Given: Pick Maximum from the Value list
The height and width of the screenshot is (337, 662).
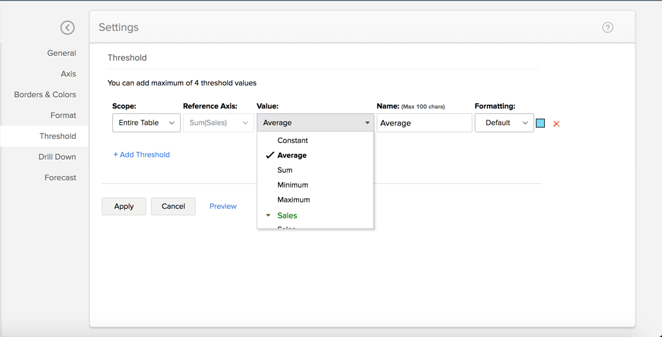Looking at the screenshot, I should (x=294, y=200).
